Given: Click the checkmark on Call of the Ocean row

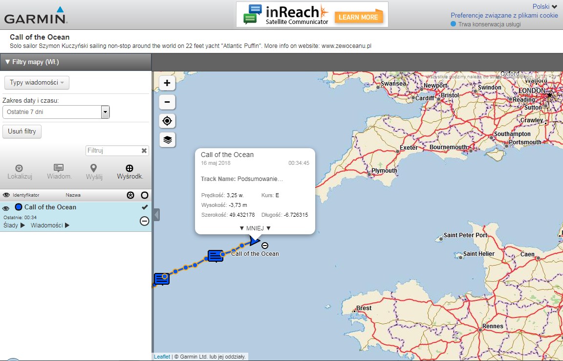Looking at the screenshot, I should pos(145,207).
